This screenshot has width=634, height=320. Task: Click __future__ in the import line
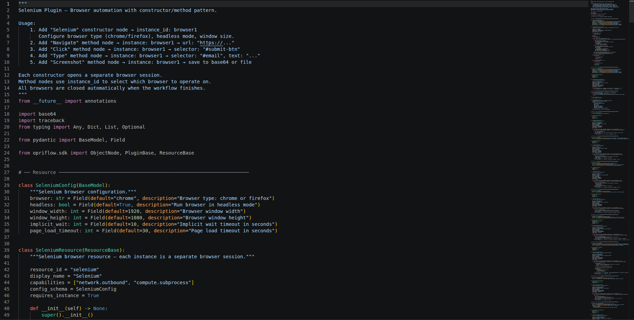47,101
